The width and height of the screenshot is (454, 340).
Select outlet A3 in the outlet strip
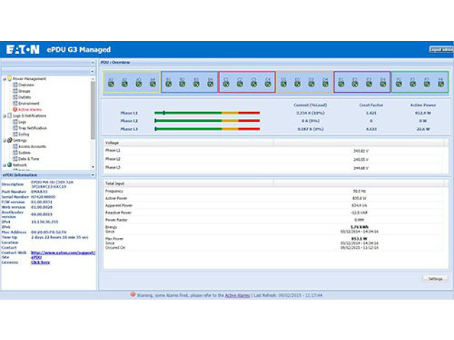pos(139,84)
